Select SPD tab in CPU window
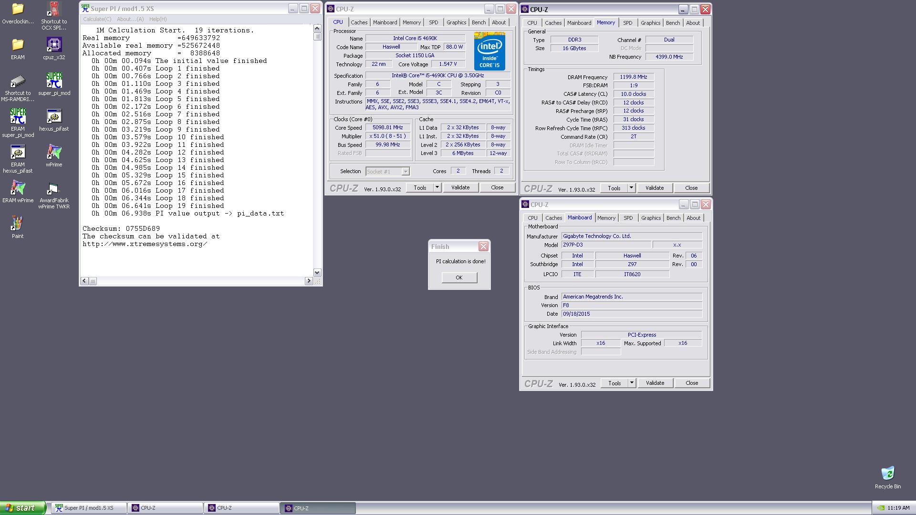The image size is (916, 515). [x=433, y=22]
